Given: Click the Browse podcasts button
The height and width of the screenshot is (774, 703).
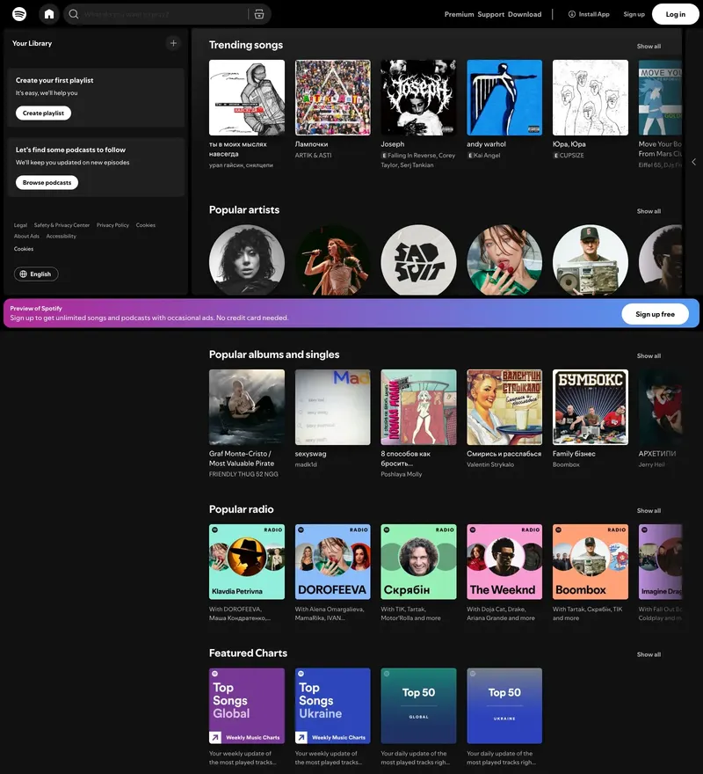Looking at the screenshot, I should [47, 183].
